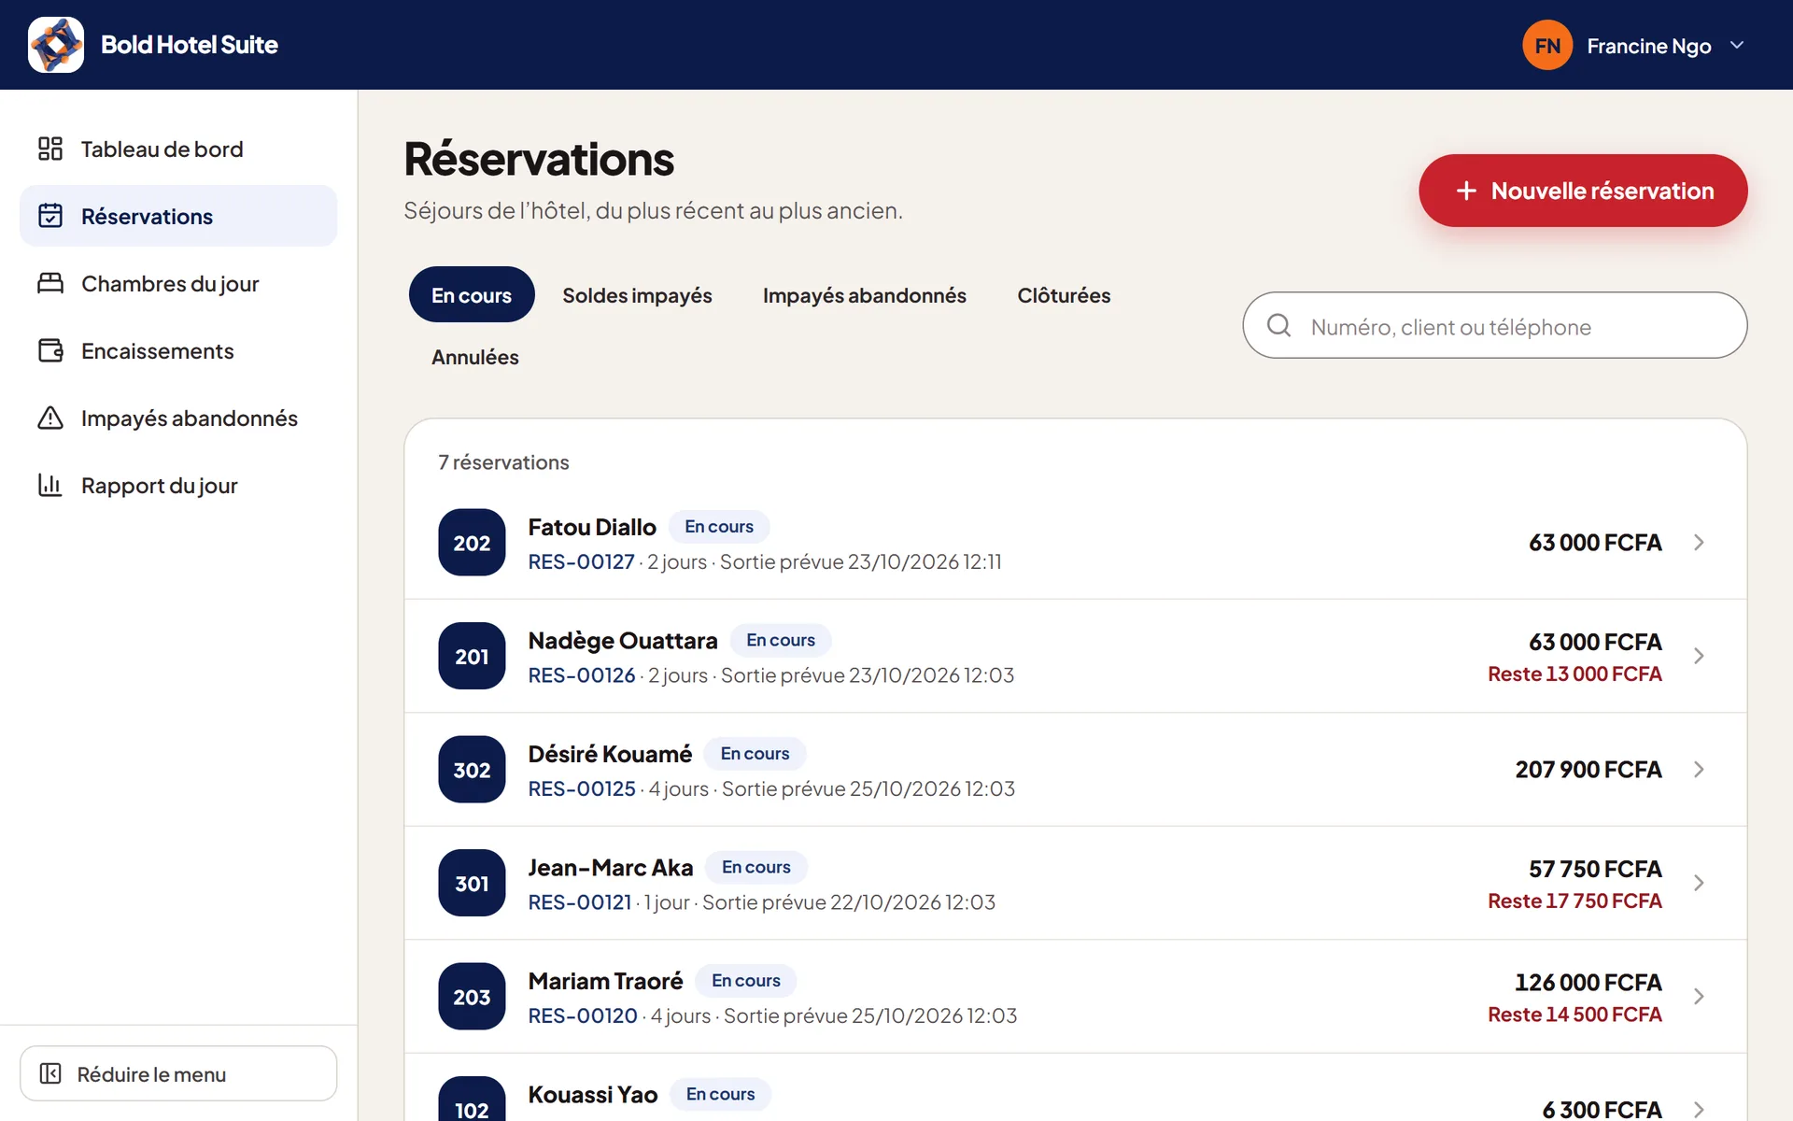Open reservation link RES-00125
Screen dimensions: 1793x1121
tap(582, 788)
